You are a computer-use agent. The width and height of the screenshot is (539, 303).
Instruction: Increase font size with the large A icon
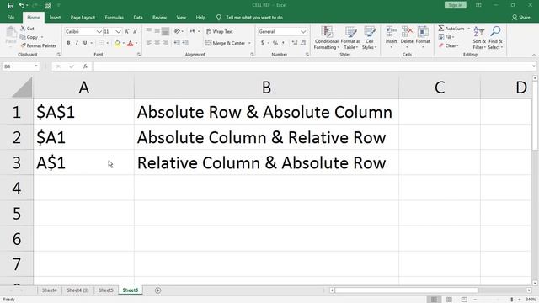tap(127, 32)
